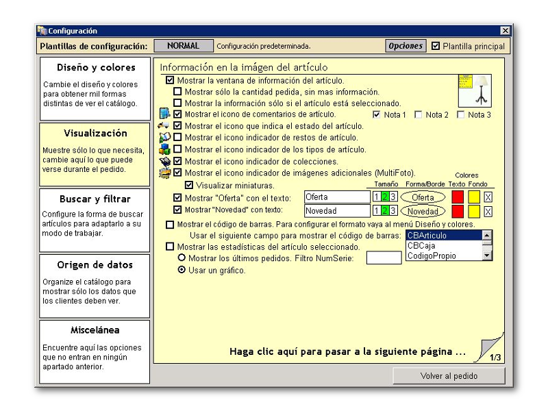
Task: Select Mostrar los últimos pedidos radio option
Action: [x=182, y=258]
